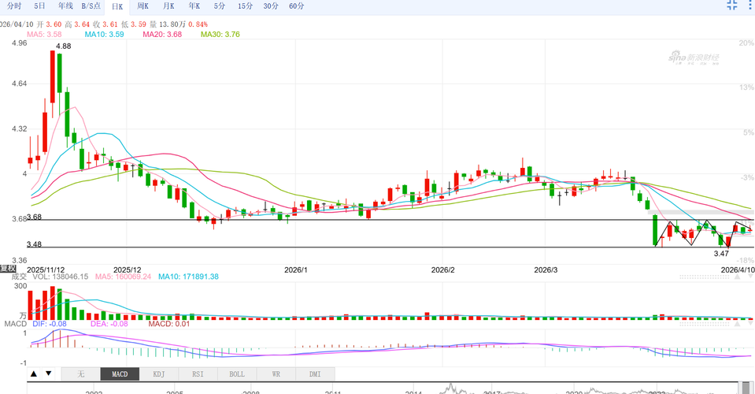Click the historical overview chart near 2014
The height and width of the screenshot is (394, 755).
(414, 389)
